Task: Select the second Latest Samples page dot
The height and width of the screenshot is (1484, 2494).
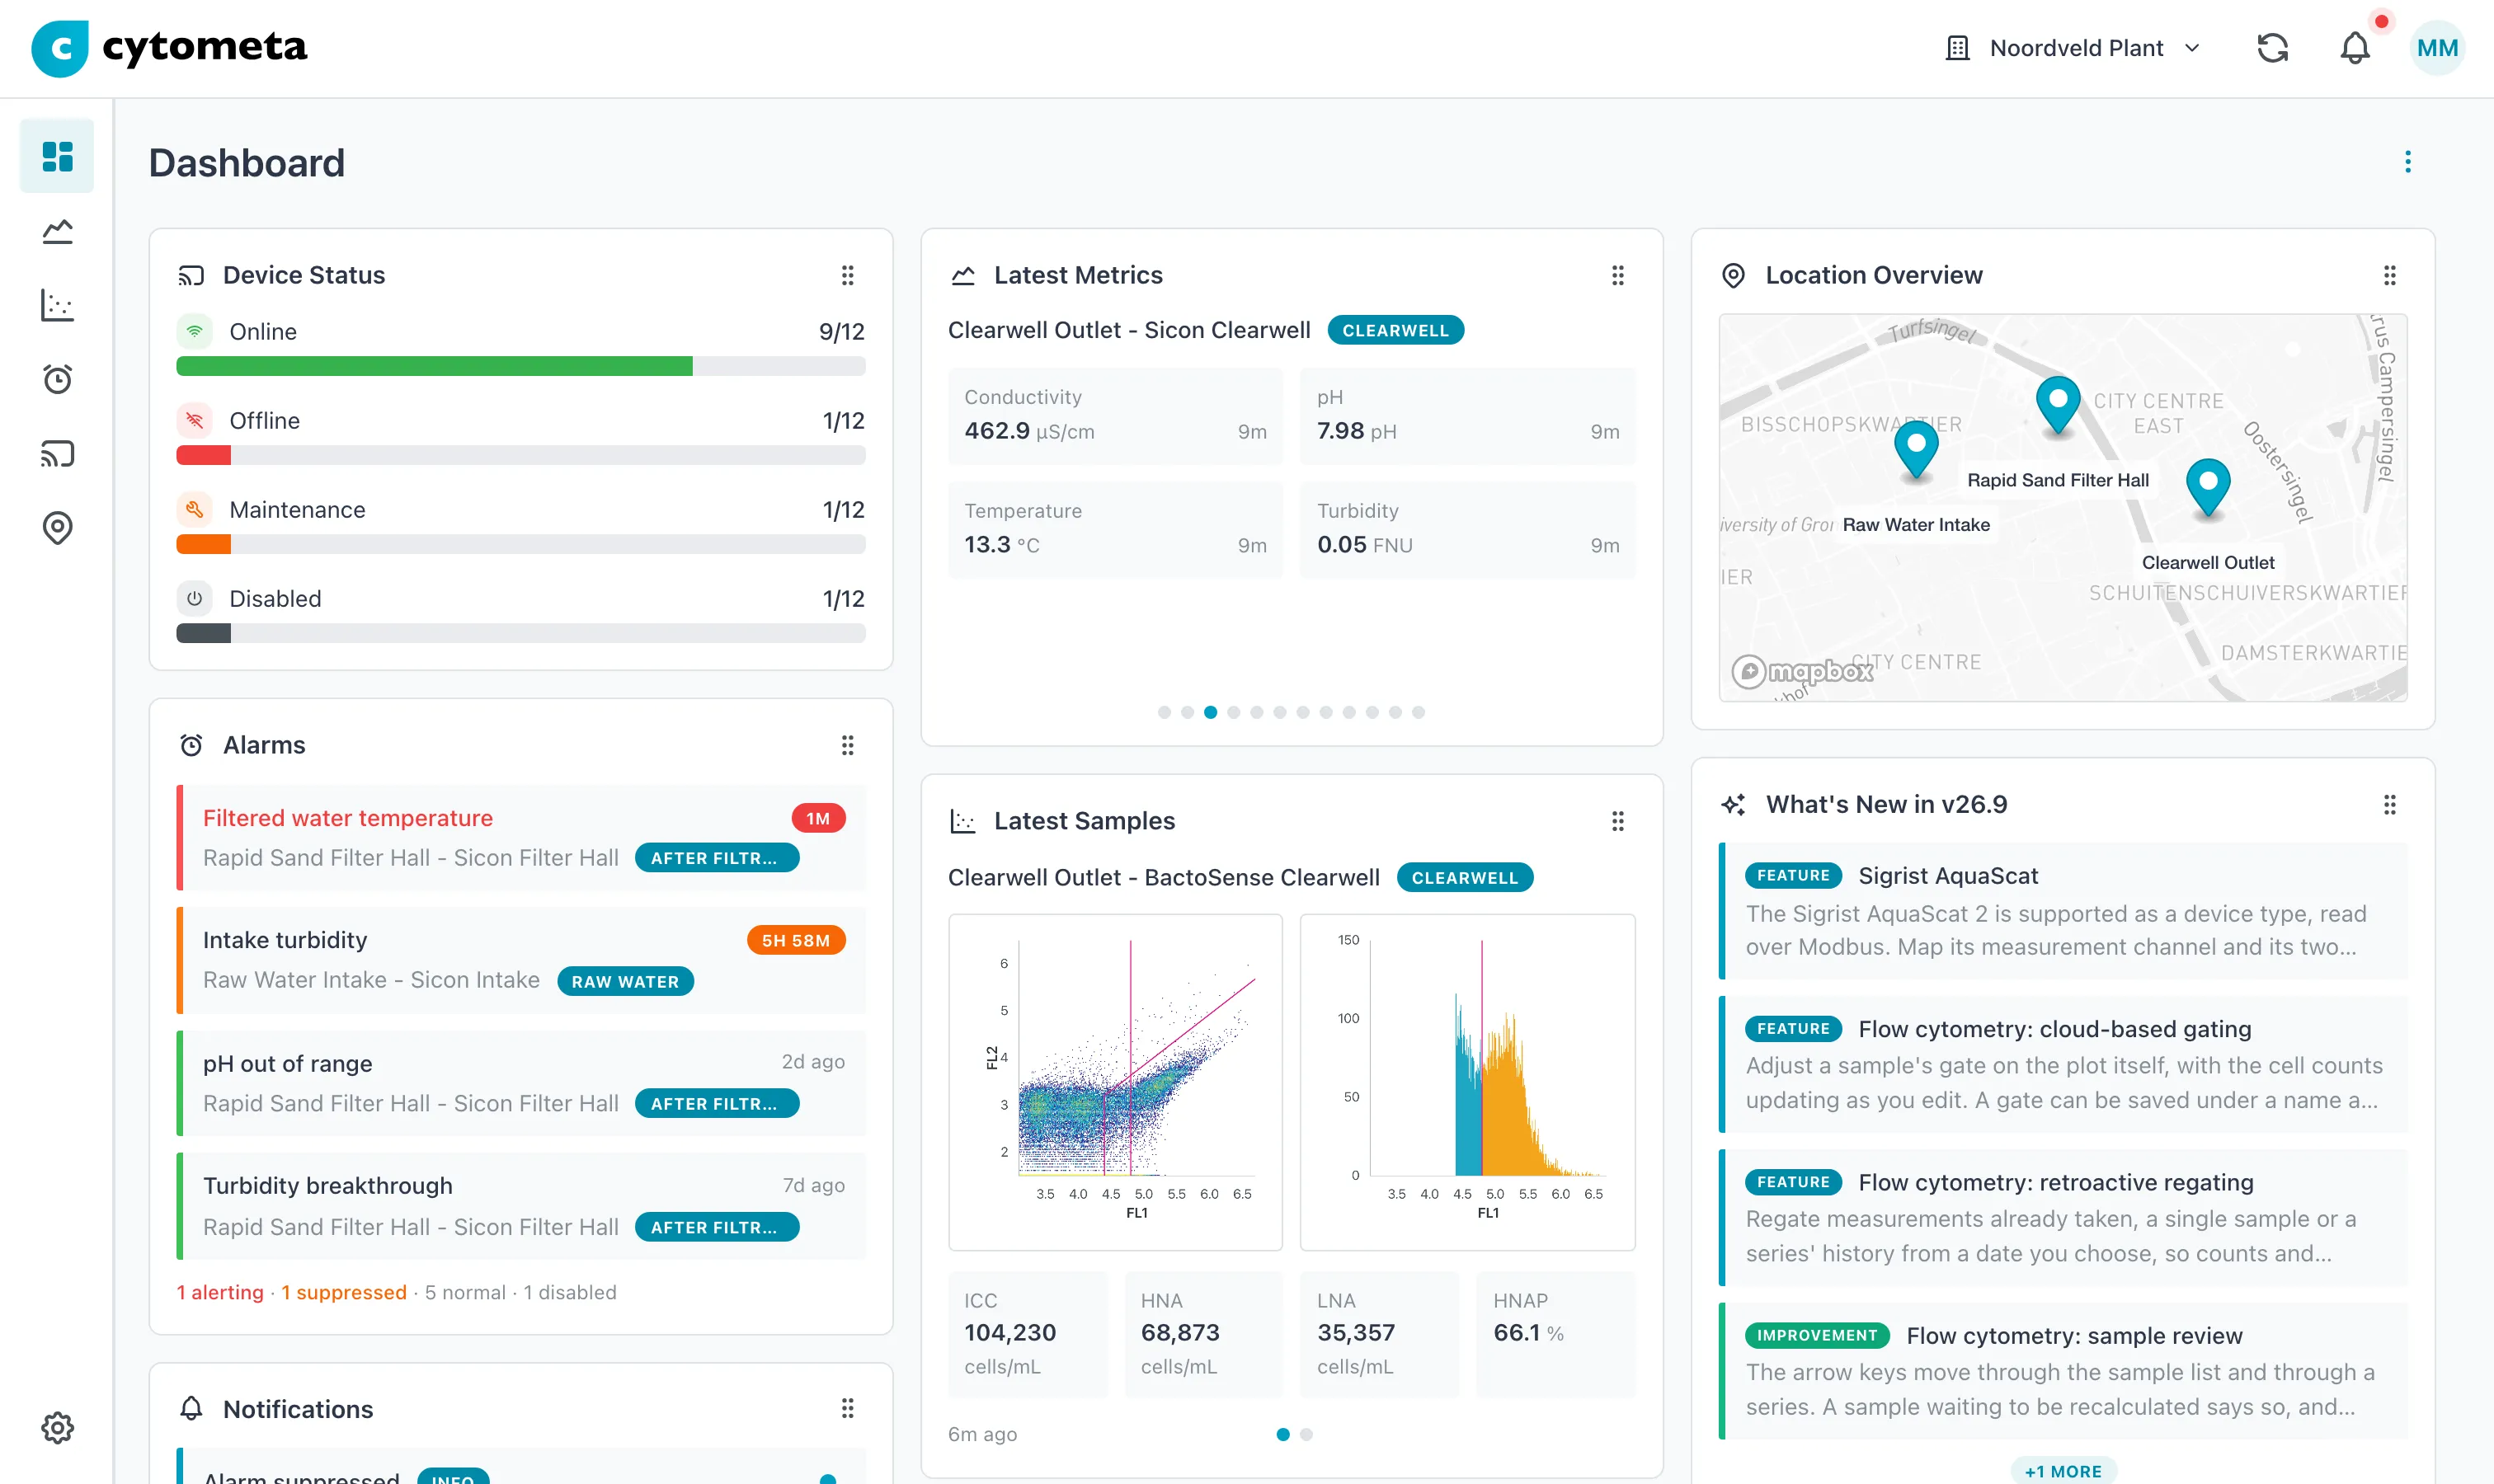Action: 1306,1434
